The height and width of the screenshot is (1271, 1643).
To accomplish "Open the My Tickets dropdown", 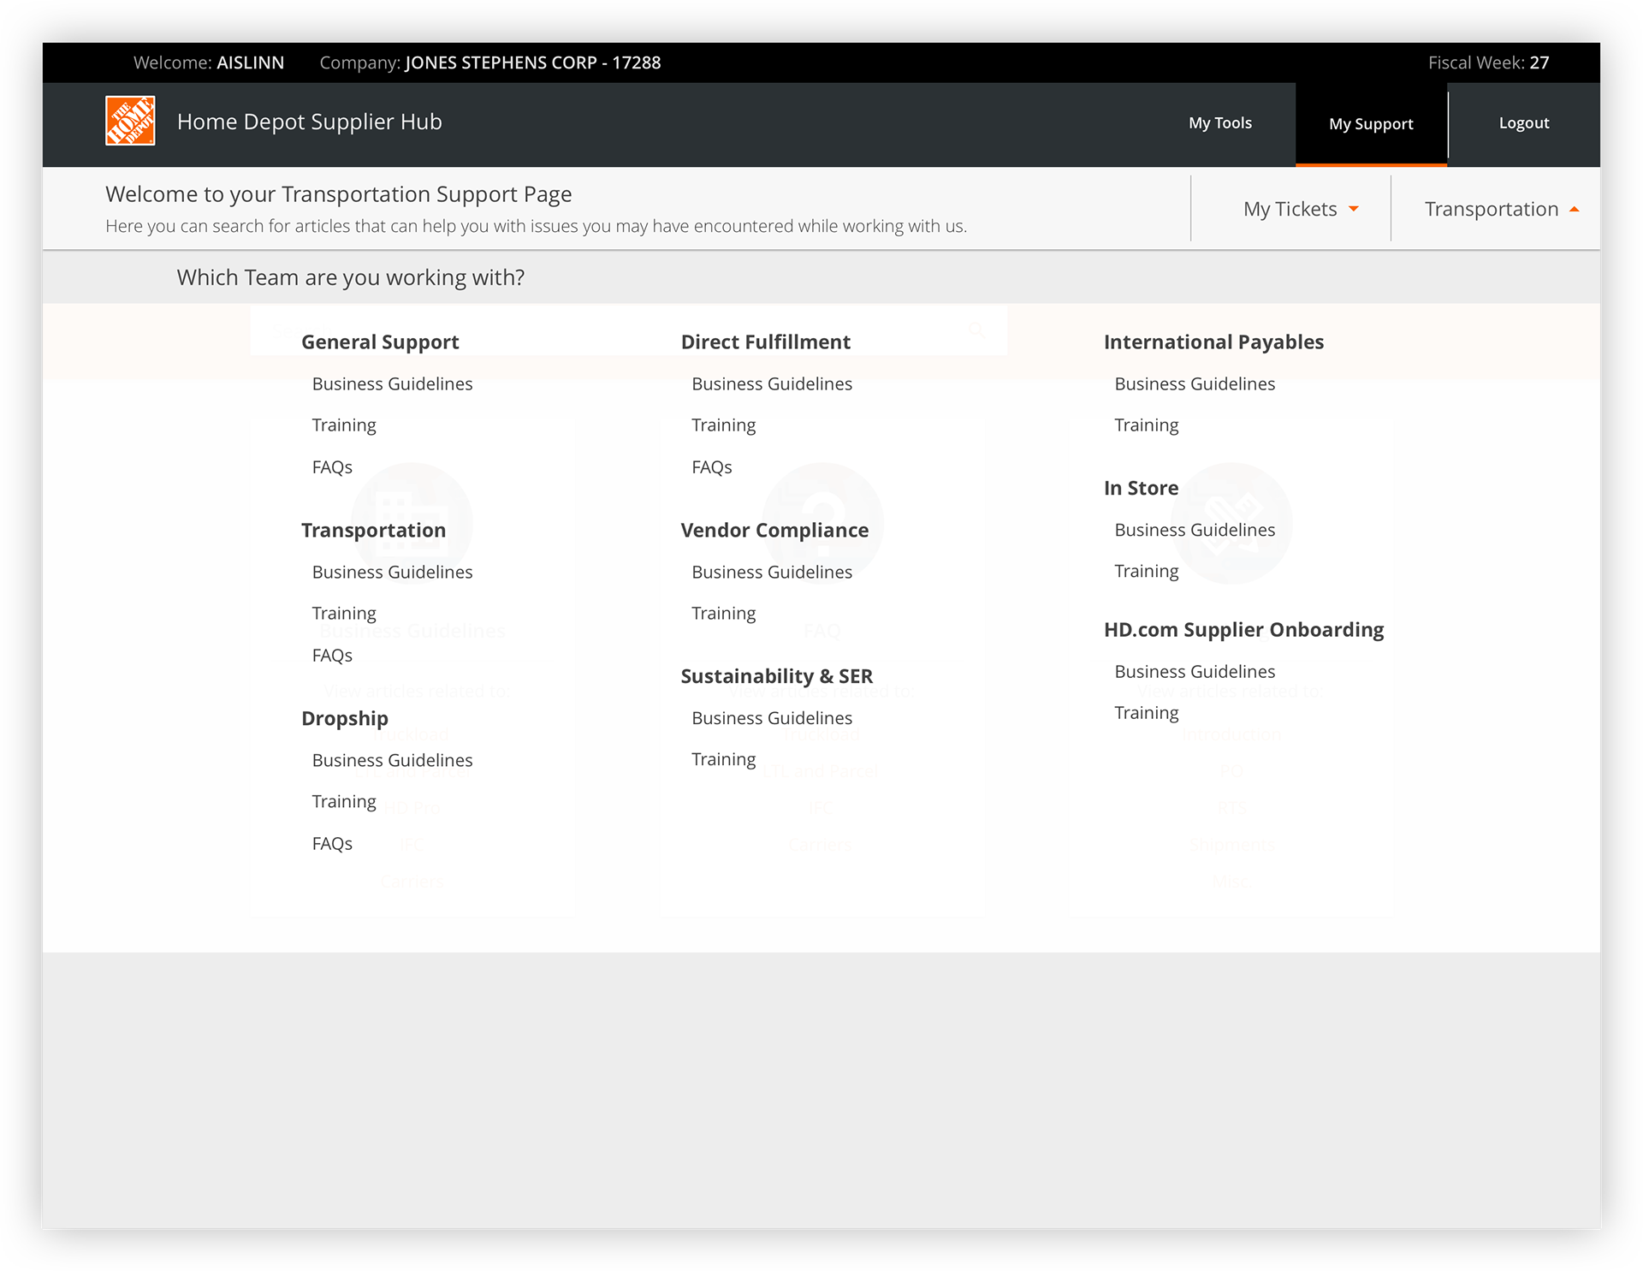I will click(x=1300, y=210).
